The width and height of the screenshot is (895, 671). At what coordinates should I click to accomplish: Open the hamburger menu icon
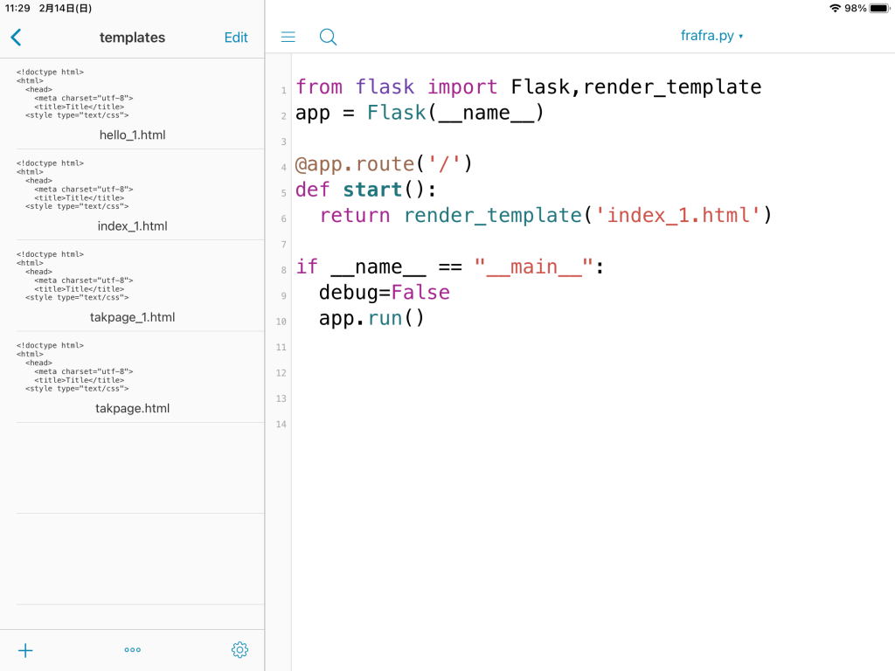tap(288, 37)
